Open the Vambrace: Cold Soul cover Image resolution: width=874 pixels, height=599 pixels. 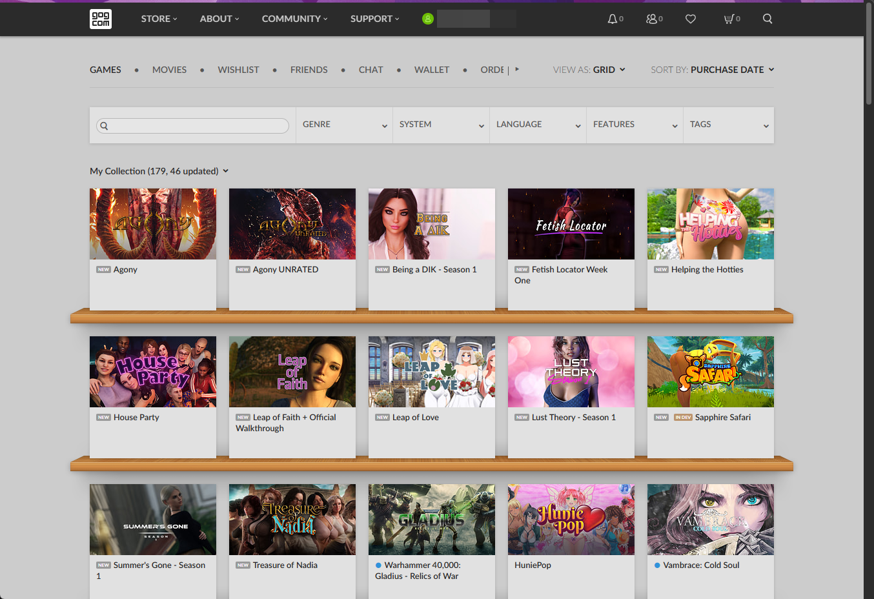(x=711, y=520)
